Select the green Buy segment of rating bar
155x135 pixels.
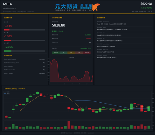(x=64, y=53)
